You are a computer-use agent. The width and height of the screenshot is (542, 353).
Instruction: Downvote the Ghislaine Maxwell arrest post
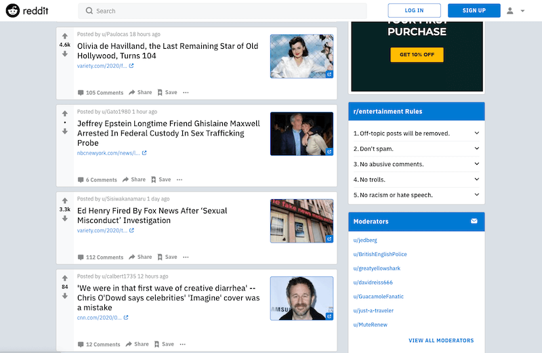click(x=64, y=131)
